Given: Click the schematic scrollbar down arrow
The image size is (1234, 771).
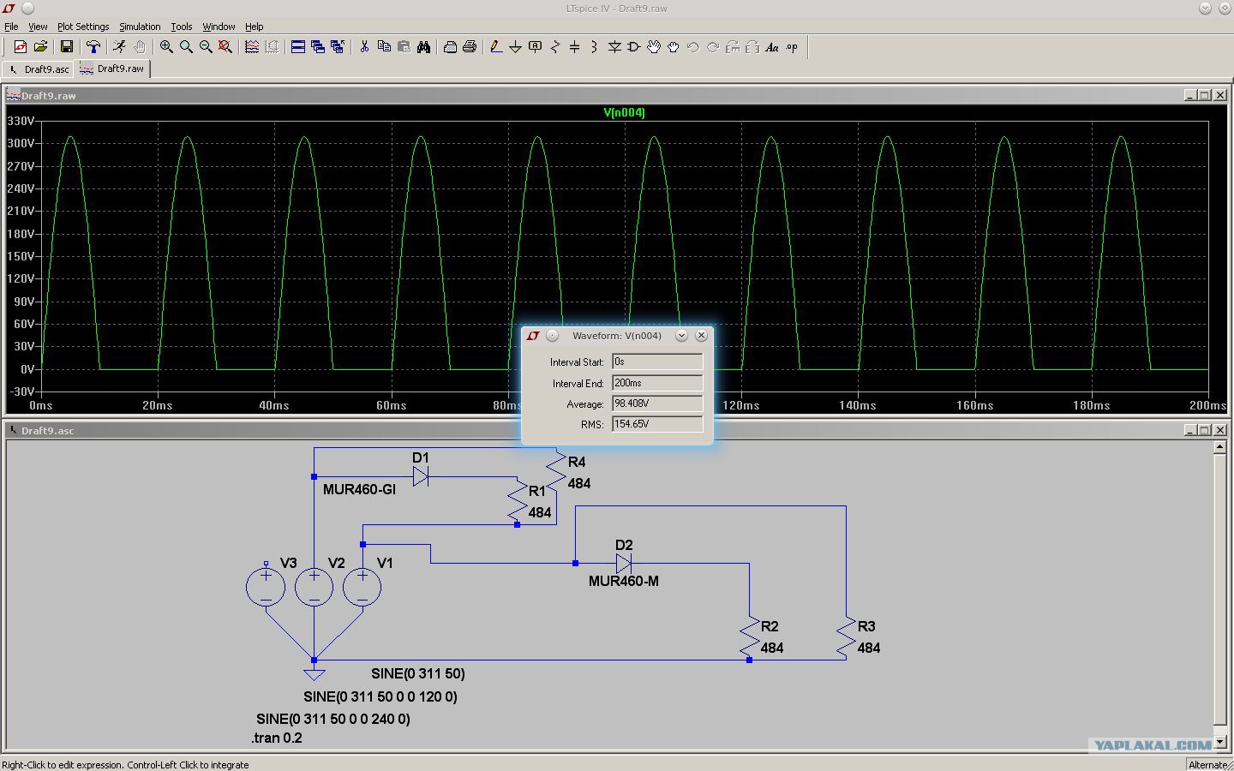Looking at the screenshot, I should pyautogui.click(x=1219, y=741).
